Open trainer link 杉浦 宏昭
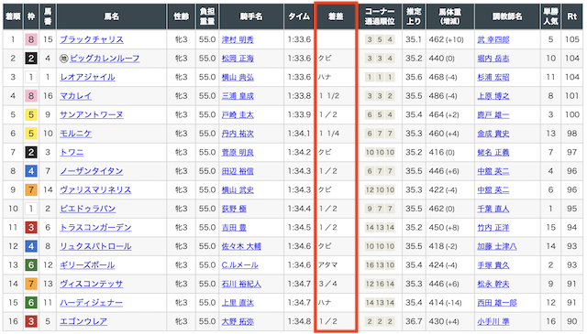The image size is (587, 334). (x=493, y=78)
